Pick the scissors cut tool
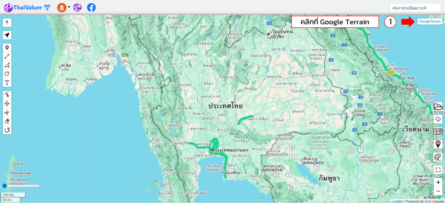 pyautogui.click(x=7, y=112)
